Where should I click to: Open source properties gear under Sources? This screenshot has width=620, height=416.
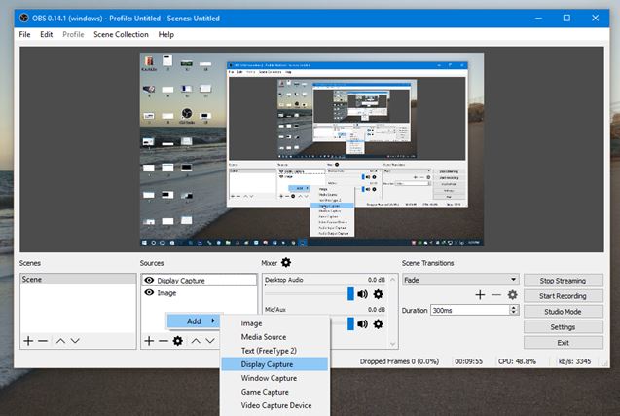[x=178, y=340]
